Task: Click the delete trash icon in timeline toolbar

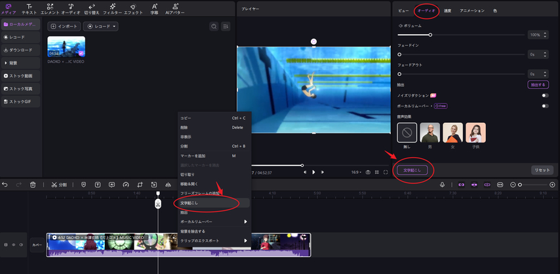Action: (x=33, y=185)
